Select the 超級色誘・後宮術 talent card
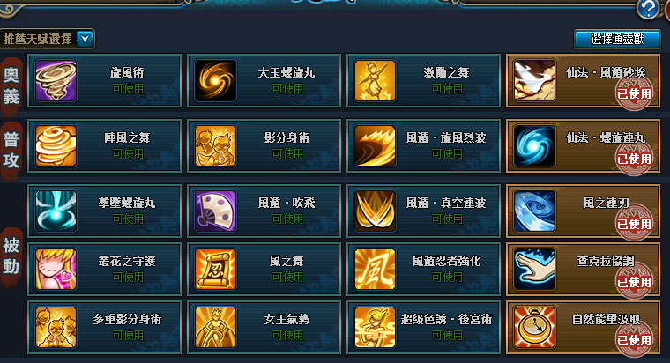This screenshot has height=363, width=670. [x=423, y=327]
